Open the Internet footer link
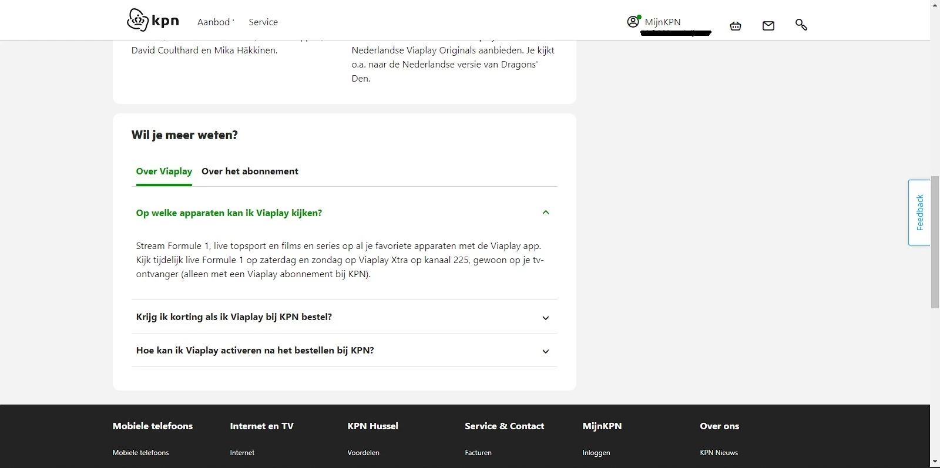 pos(242,453)
